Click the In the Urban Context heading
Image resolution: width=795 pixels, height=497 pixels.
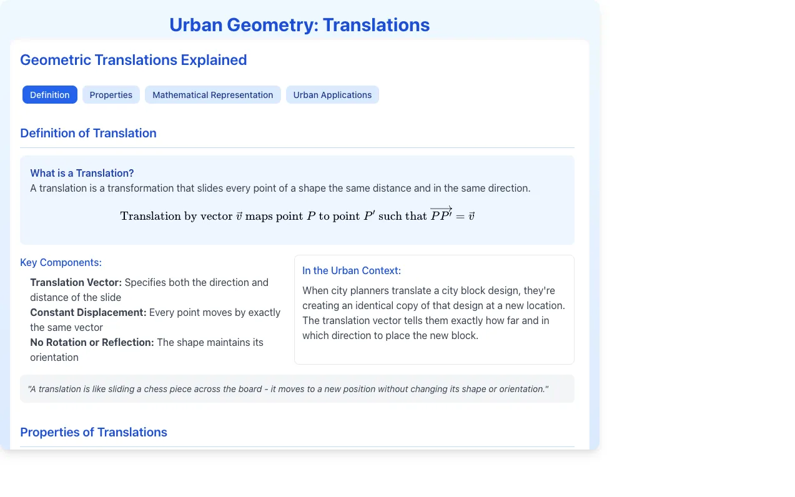pos(352,270)
